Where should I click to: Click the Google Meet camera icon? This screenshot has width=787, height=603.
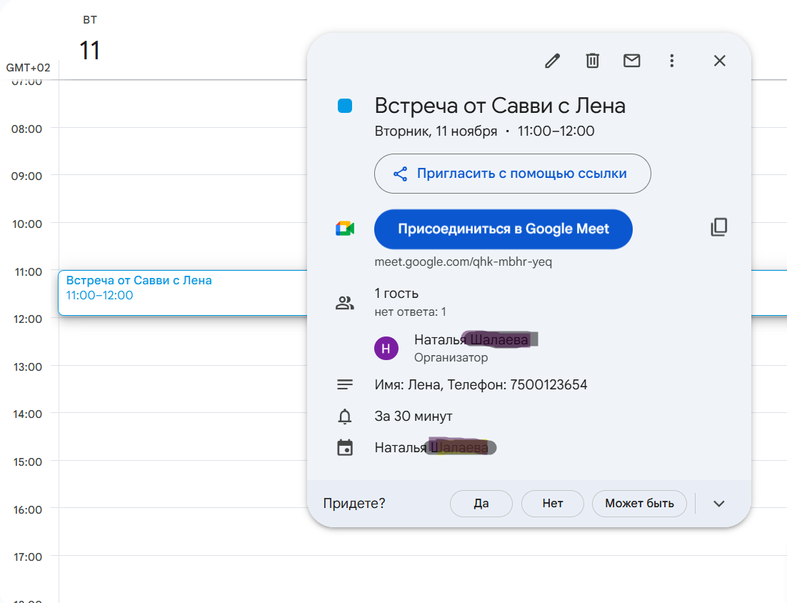click(345, 229)
